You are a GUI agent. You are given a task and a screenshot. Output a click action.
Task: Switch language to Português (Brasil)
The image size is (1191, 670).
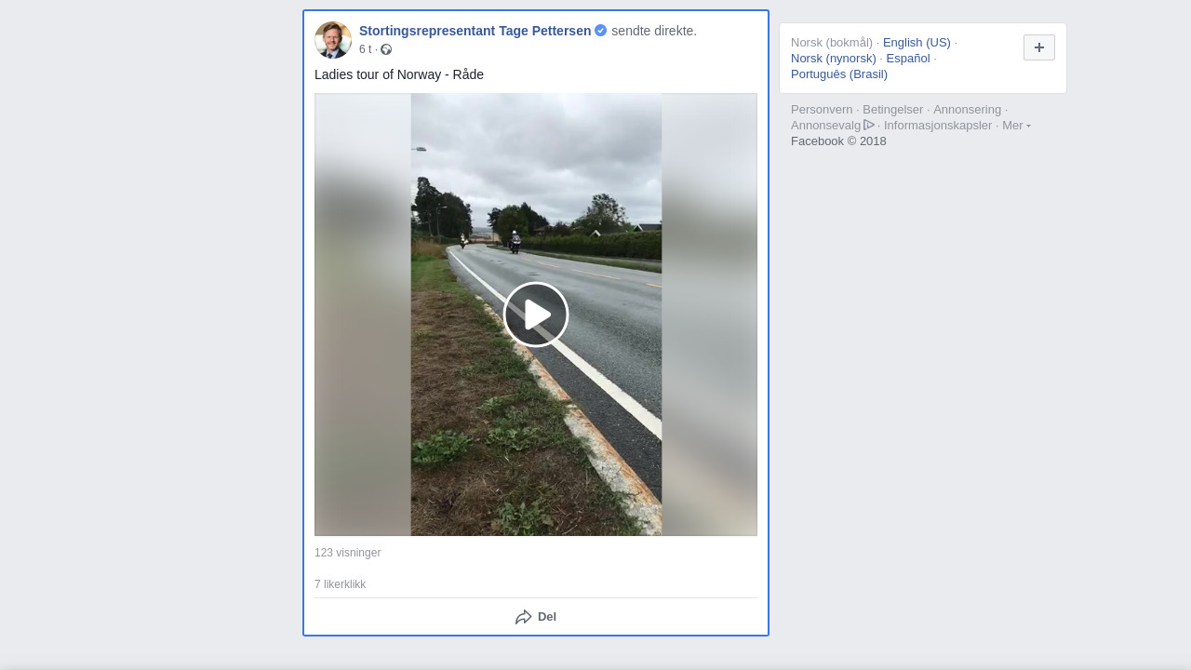click(839, 74)
